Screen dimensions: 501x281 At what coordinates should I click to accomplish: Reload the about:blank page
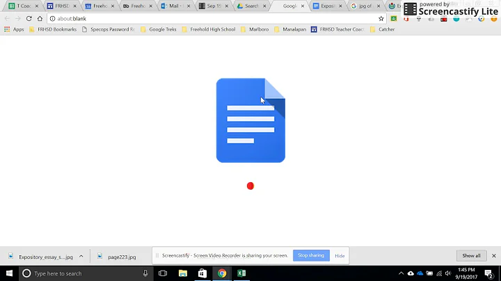coord(29,19)
